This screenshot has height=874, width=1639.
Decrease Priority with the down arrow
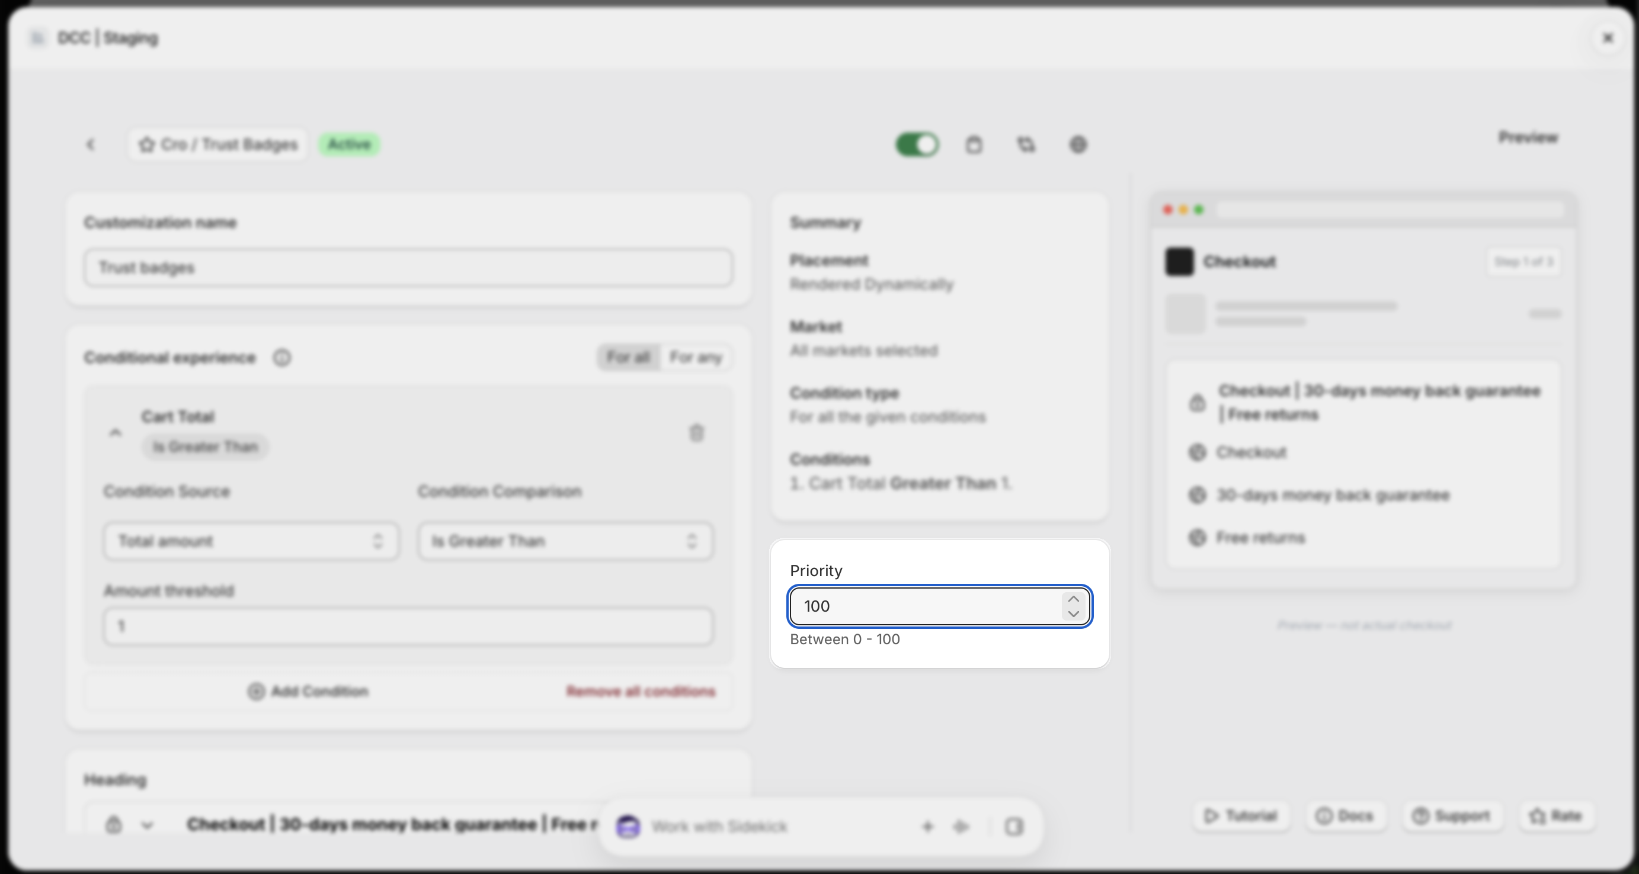1073,614
